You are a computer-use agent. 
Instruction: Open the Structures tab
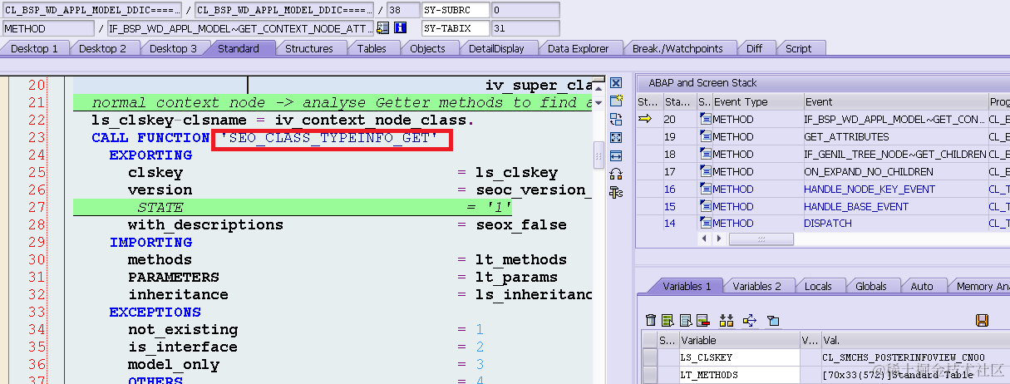pos(309,48)
